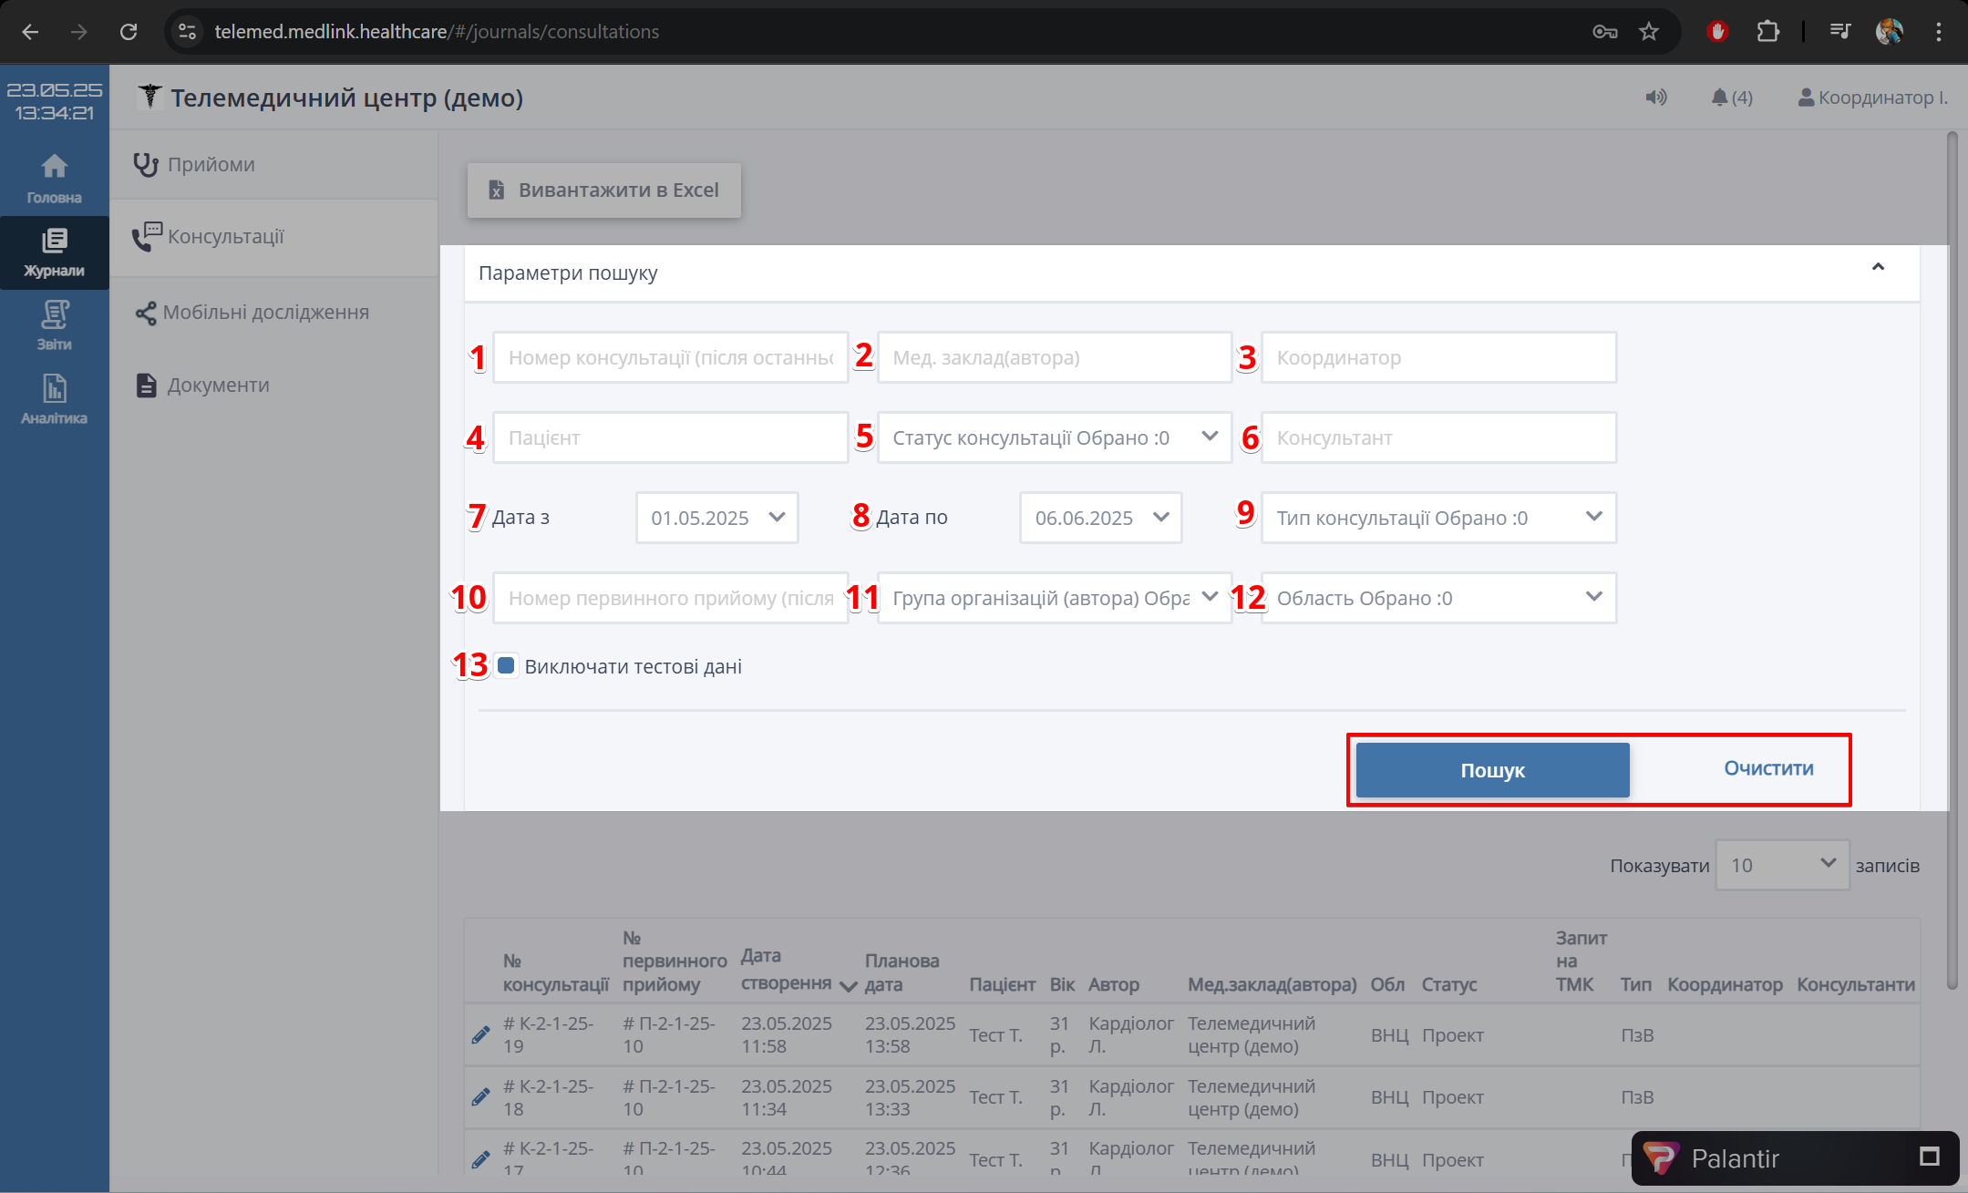
Task: Click the page vertical scrollbar
Action: point(1951,547)
